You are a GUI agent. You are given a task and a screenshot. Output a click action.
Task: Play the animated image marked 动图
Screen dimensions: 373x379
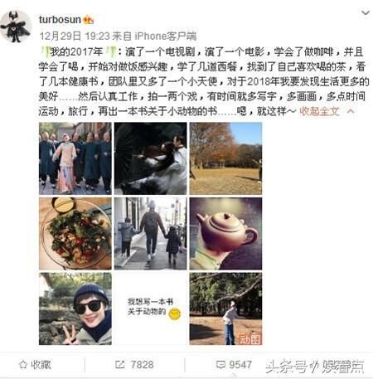pyautogui.click(x=225, y=309)
